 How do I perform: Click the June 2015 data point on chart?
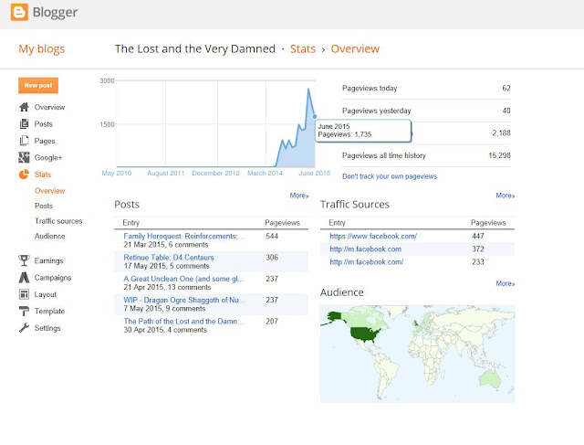pyautogui.click(x=314, y=116)
